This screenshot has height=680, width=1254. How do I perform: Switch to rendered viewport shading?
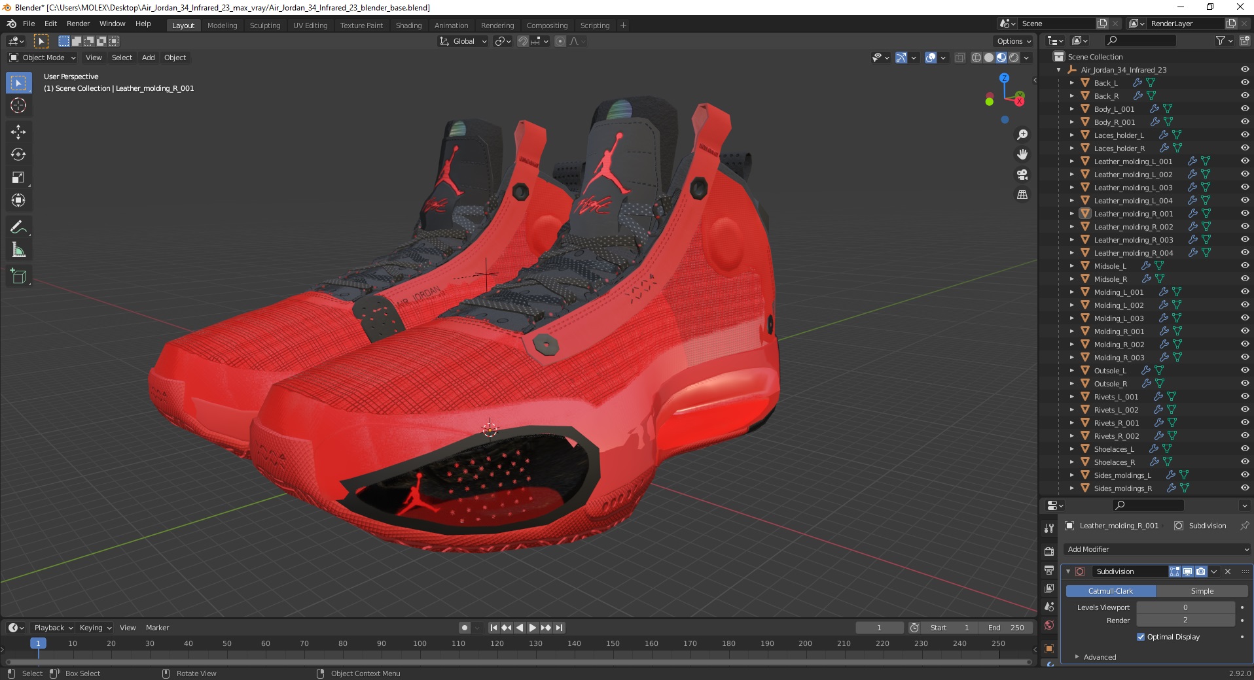(x=1014, y=58)
